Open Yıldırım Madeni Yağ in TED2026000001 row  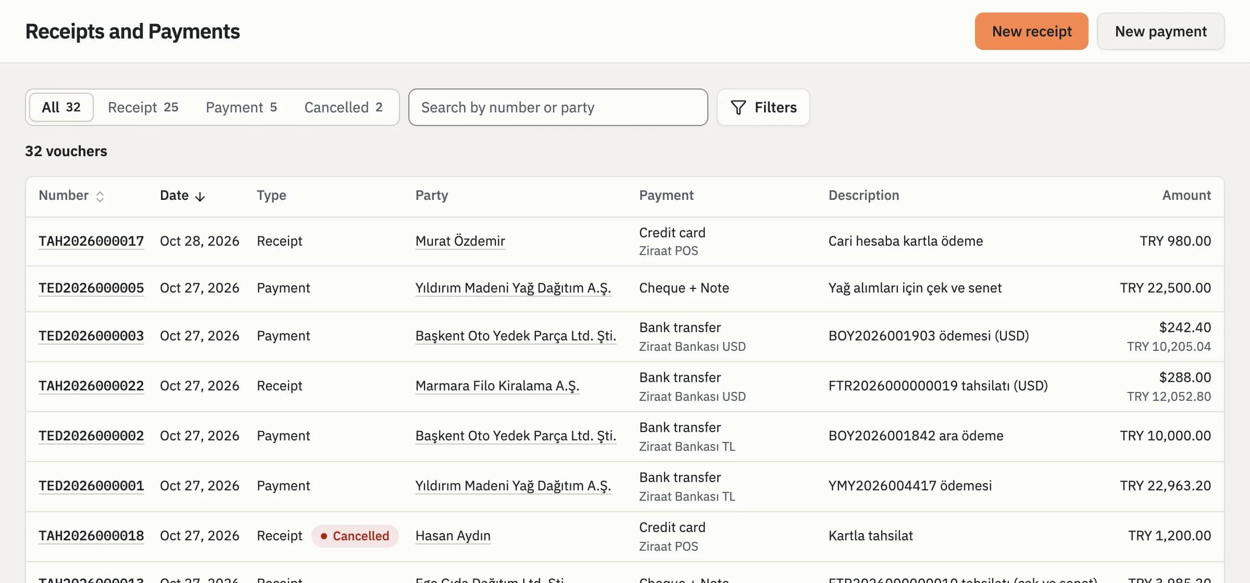pyautogui.click(x=513, y=486)
